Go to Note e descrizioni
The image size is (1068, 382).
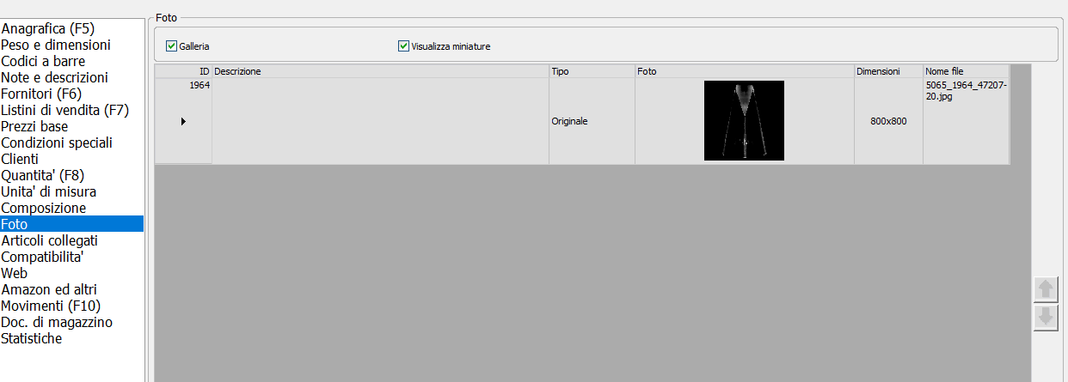click(x=54, y=77)
